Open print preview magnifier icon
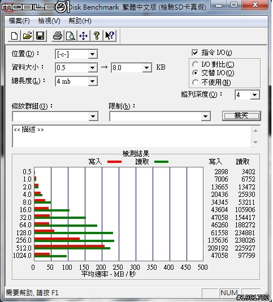The image size is (273, 302). 71,36
